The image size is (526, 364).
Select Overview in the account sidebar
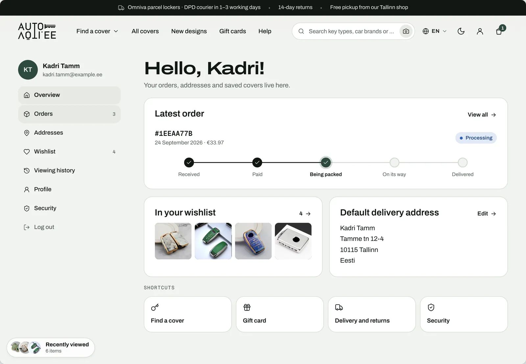(69, 95)
